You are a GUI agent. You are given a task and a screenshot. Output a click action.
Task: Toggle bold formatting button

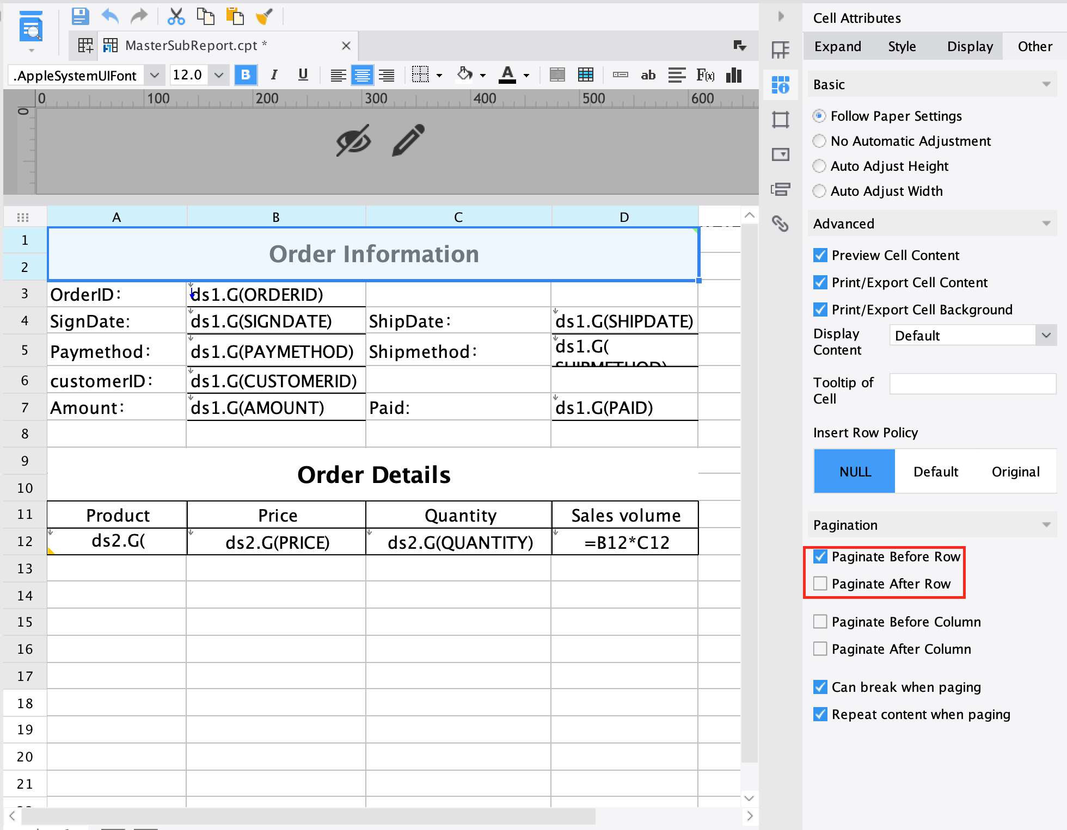[246, 75]
